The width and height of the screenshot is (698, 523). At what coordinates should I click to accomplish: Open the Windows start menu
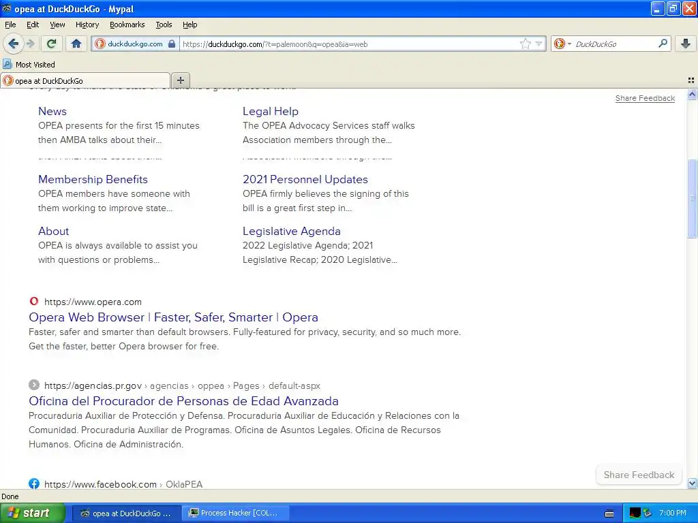33,513
